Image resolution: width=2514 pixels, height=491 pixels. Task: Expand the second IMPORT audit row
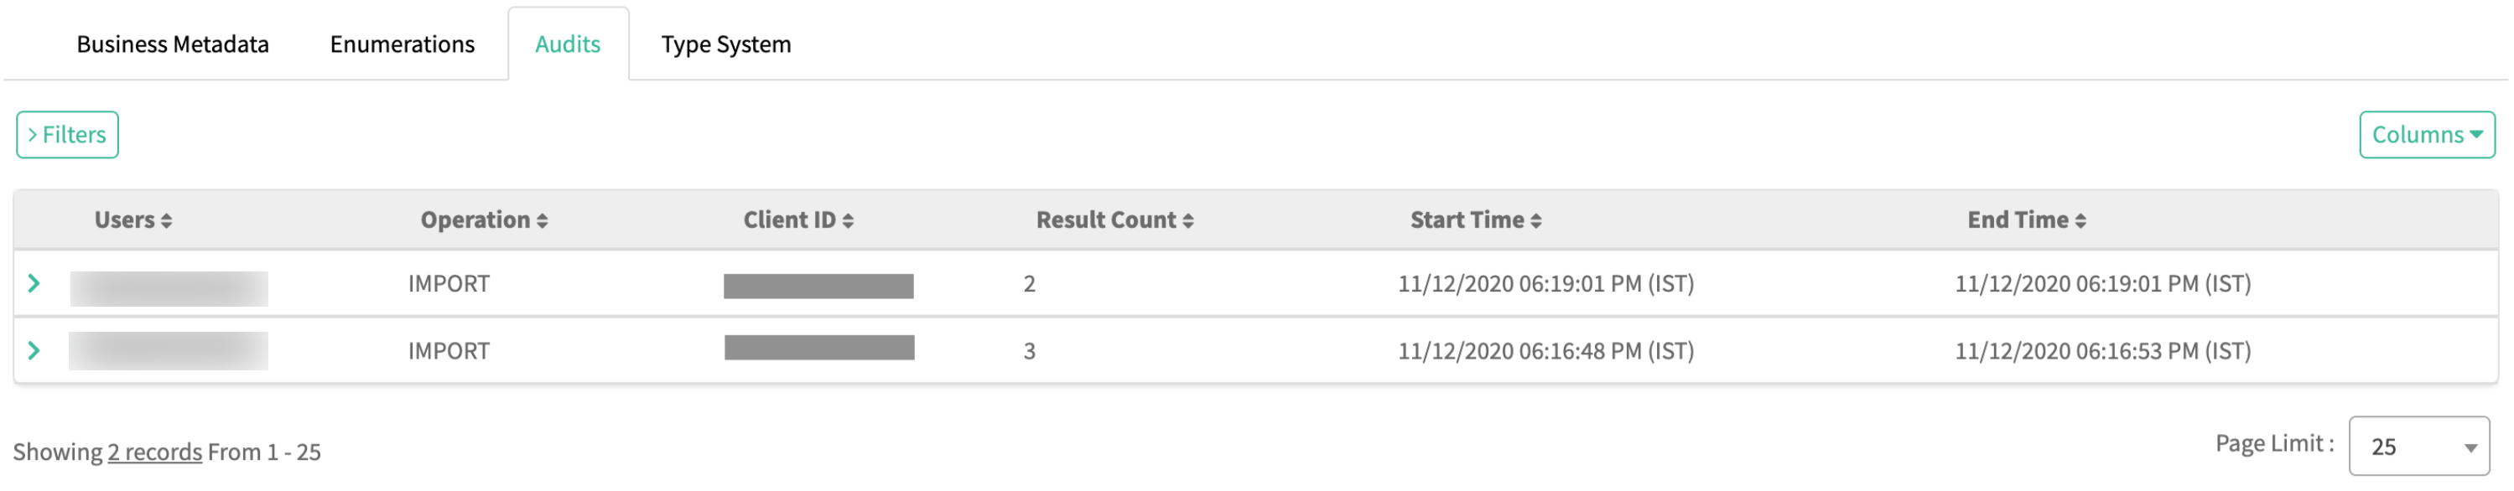(x=34, y=351)
